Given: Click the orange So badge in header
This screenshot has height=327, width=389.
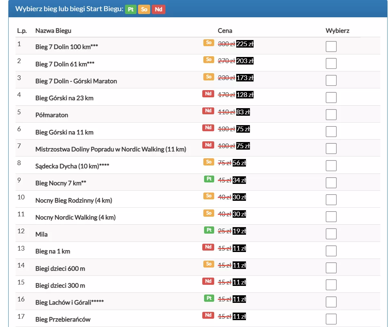Looking at the screenshot, I should click(144, 9).
